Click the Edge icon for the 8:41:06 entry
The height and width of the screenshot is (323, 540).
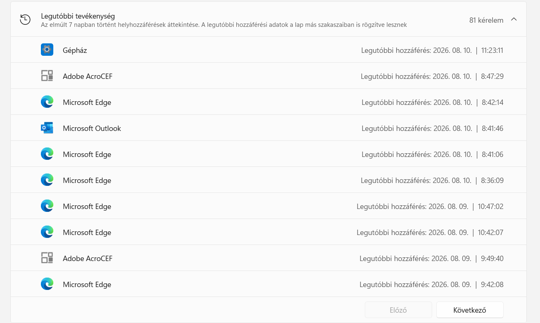tap(47, 154)
